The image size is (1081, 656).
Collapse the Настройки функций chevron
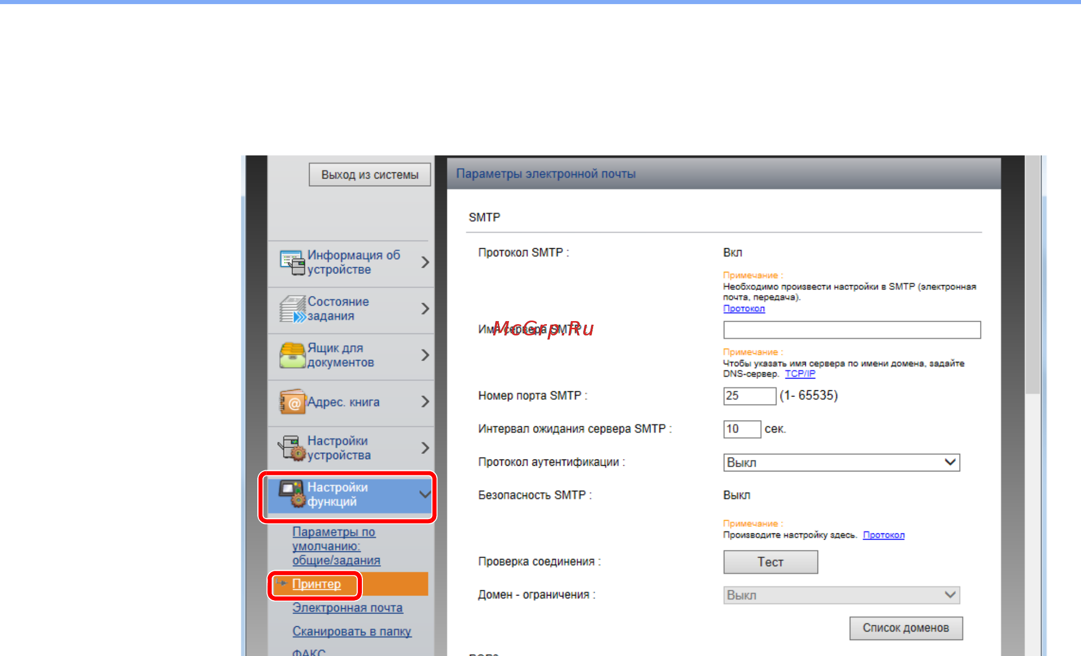pos(425,494)
